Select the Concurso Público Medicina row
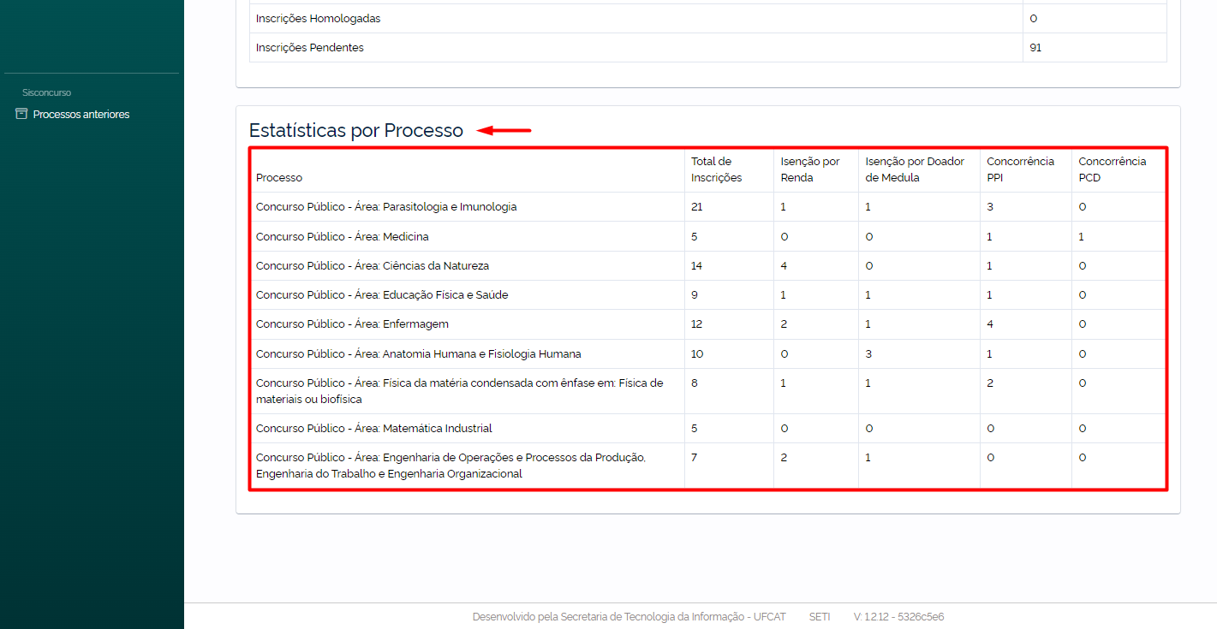Screen dimensions: 1217x629 click(707, 236)
